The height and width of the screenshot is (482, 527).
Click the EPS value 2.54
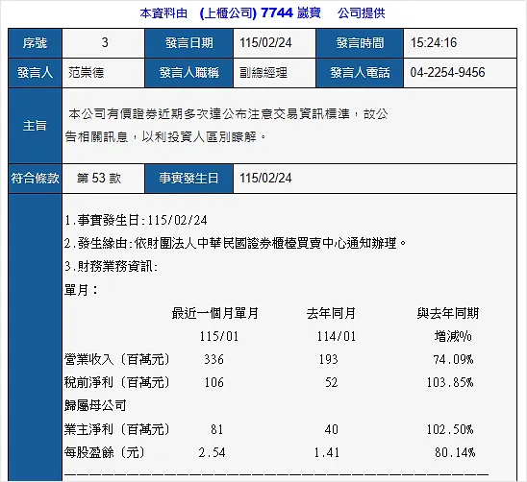[x=213, y=452]
